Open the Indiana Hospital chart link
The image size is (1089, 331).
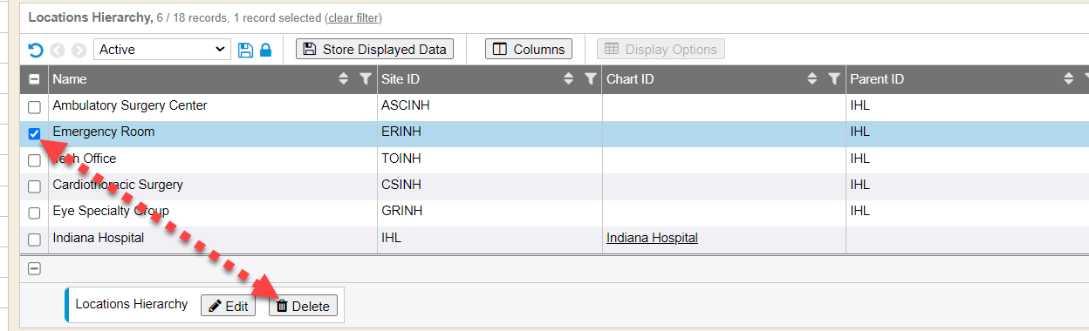coord(652,238)
